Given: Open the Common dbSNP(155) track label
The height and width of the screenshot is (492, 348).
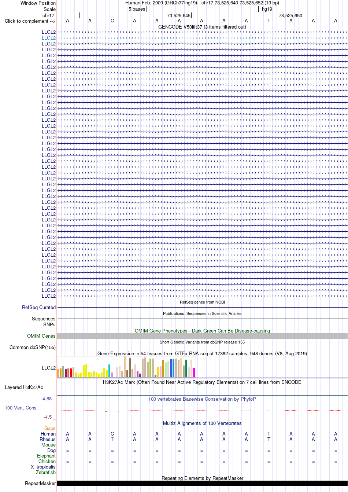Looking at the screenshot, I should coord(33,347).
